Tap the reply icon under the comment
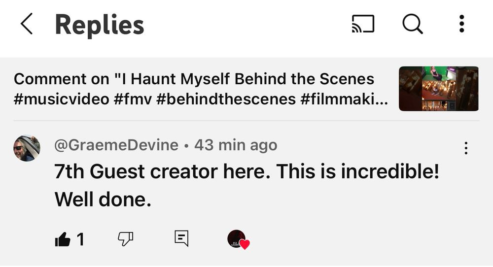Image resolution: width=493 pixels, height=267 pixels. pyautogui.click(x=181, y=239)
